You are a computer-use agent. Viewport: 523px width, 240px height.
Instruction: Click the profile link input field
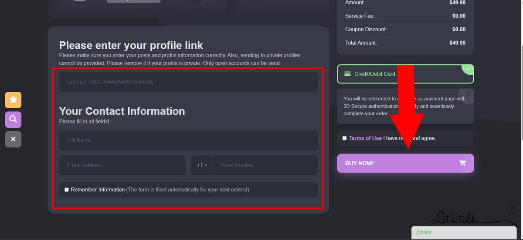coord(188,82)
